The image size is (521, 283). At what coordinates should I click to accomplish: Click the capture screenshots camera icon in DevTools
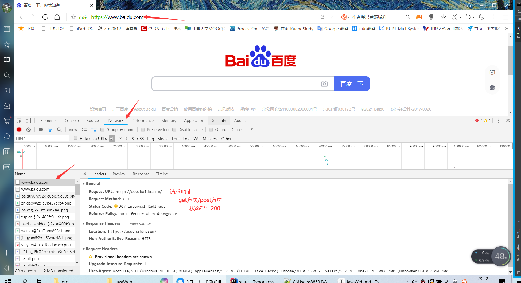coord(41,129)
